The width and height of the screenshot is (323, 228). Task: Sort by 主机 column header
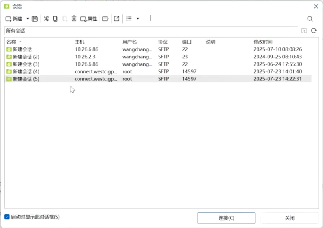(x=79, y=42)
